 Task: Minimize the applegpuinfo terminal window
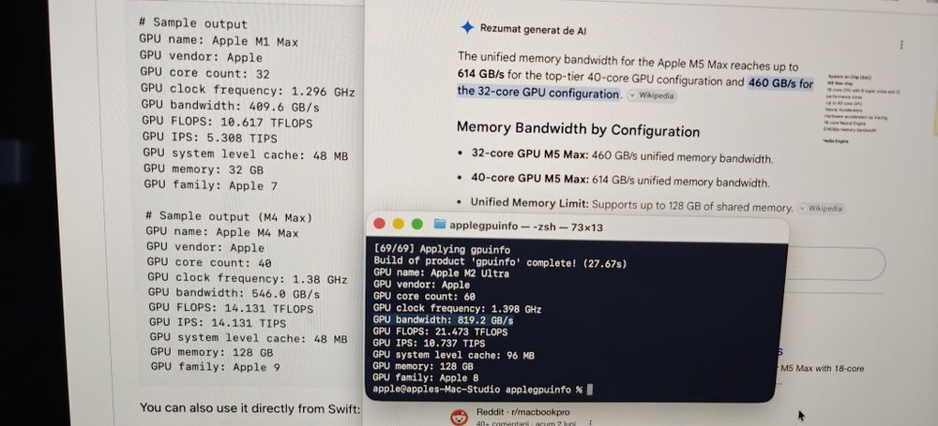[398, 224]
